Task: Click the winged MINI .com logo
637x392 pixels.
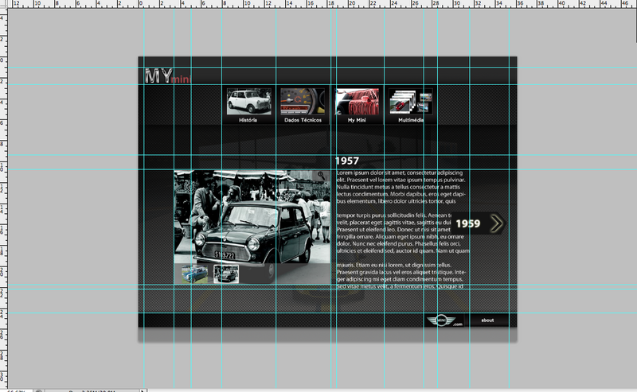Action: tap(443, 320)
